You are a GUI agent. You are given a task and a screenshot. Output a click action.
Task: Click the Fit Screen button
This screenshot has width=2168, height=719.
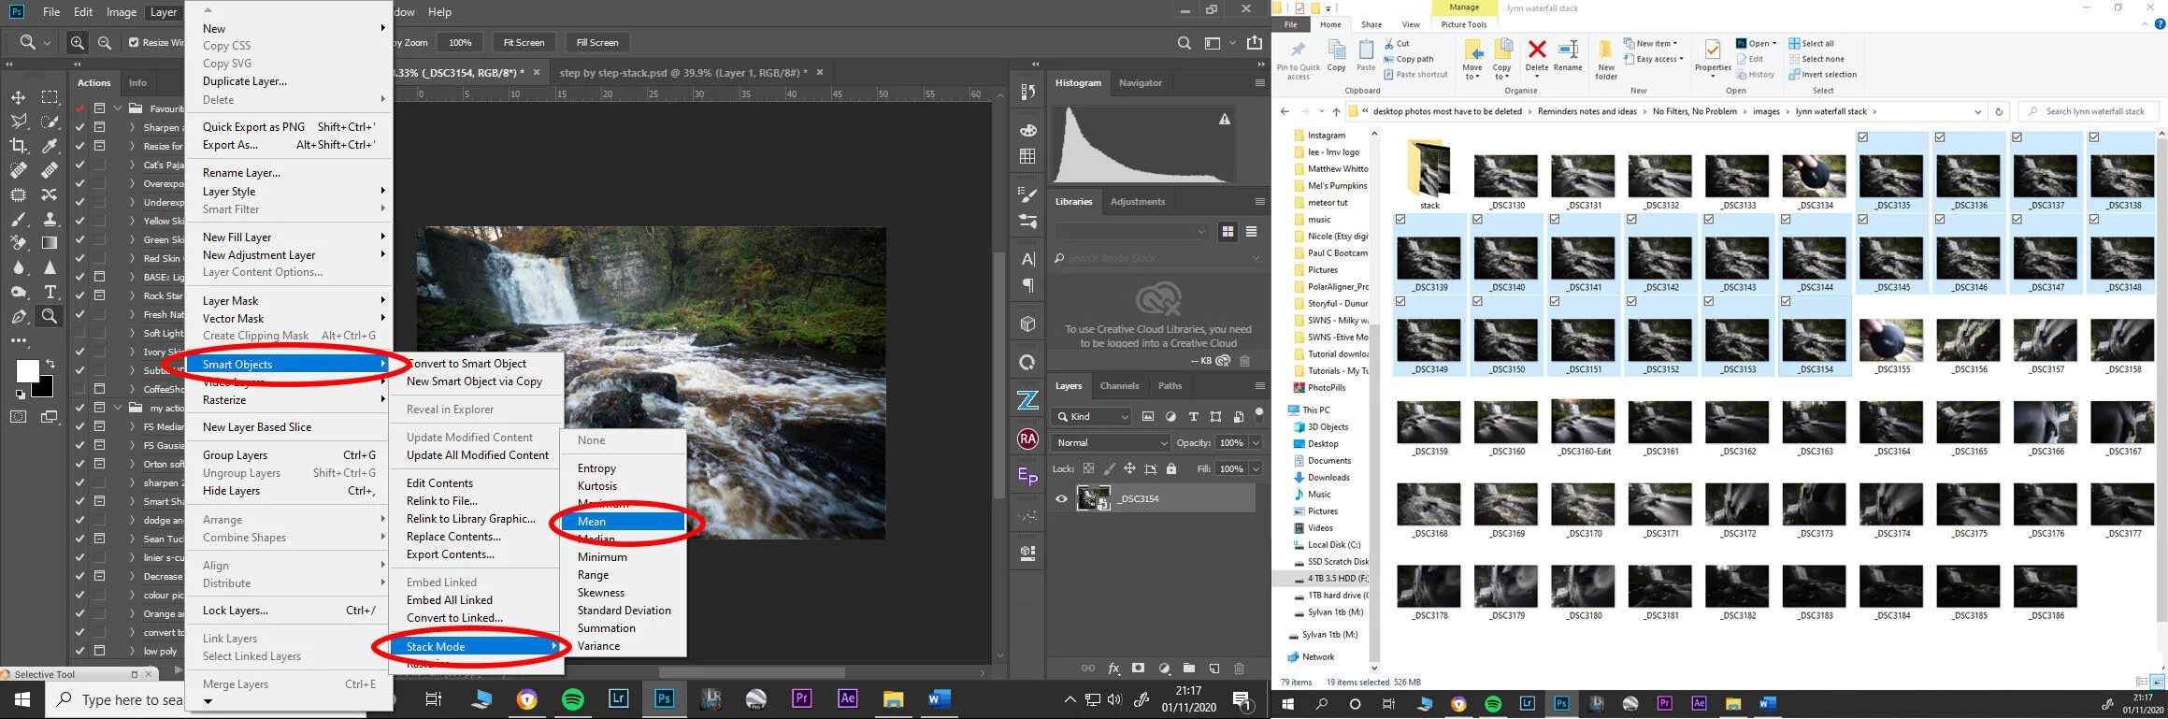click(x=524, y=42)
